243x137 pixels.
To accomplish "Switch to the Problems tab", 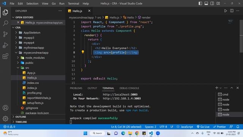I will coord(76,88).
